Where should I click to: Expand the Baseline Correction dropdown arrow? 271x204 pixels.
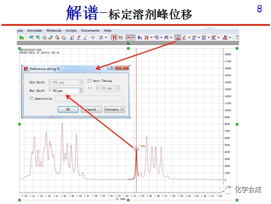[x=171, y=38]
